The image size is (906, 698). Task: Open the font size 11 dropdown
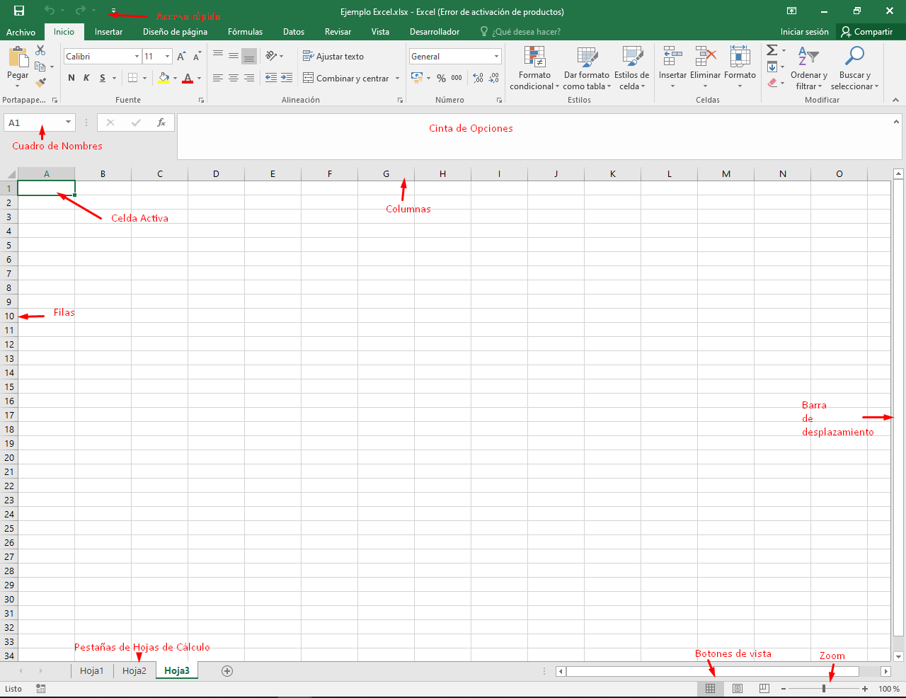pyautogui.click(x=167, y=57)
